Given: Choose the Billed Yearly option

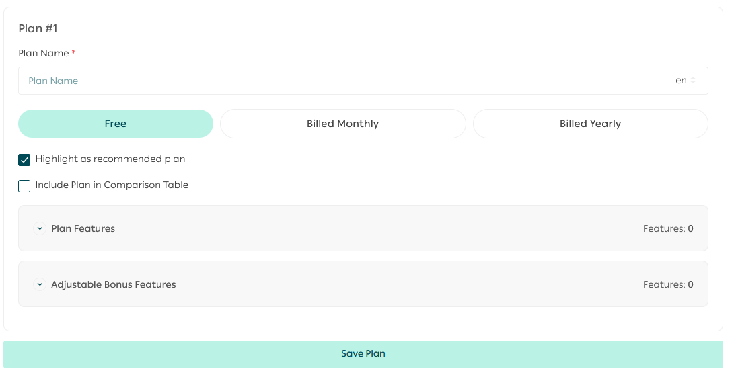Looking at the screenshot, I should 590,124.
